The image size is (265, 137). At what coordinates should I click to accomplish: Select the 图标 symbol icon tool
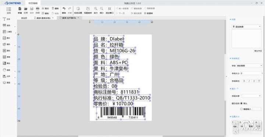(7, 51)
